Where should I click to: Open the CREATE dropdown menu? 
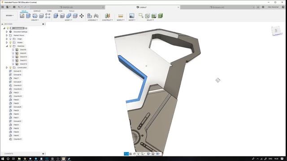coord(35,20)
